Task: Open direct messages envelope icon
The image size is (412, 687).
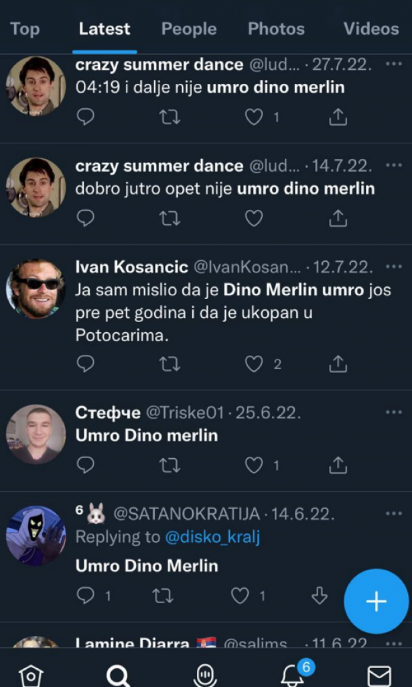Action: click(379, 676)
